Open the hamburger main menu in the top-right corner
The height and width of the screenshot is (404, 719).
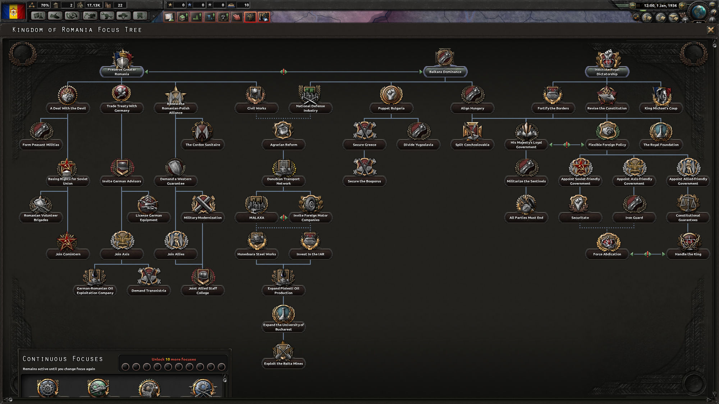(713, 5)
